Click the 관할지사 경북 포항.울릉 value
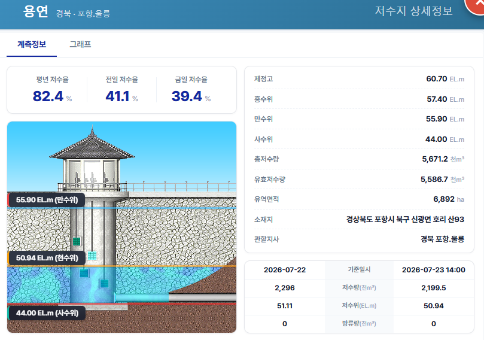Image resolution: width=484 pixels, height=340 pixels. tap(442, 239)
